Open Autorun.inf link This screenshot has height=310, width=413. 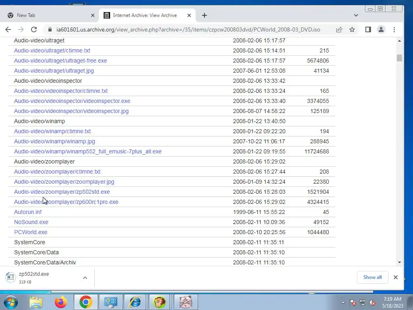(28, 212)
